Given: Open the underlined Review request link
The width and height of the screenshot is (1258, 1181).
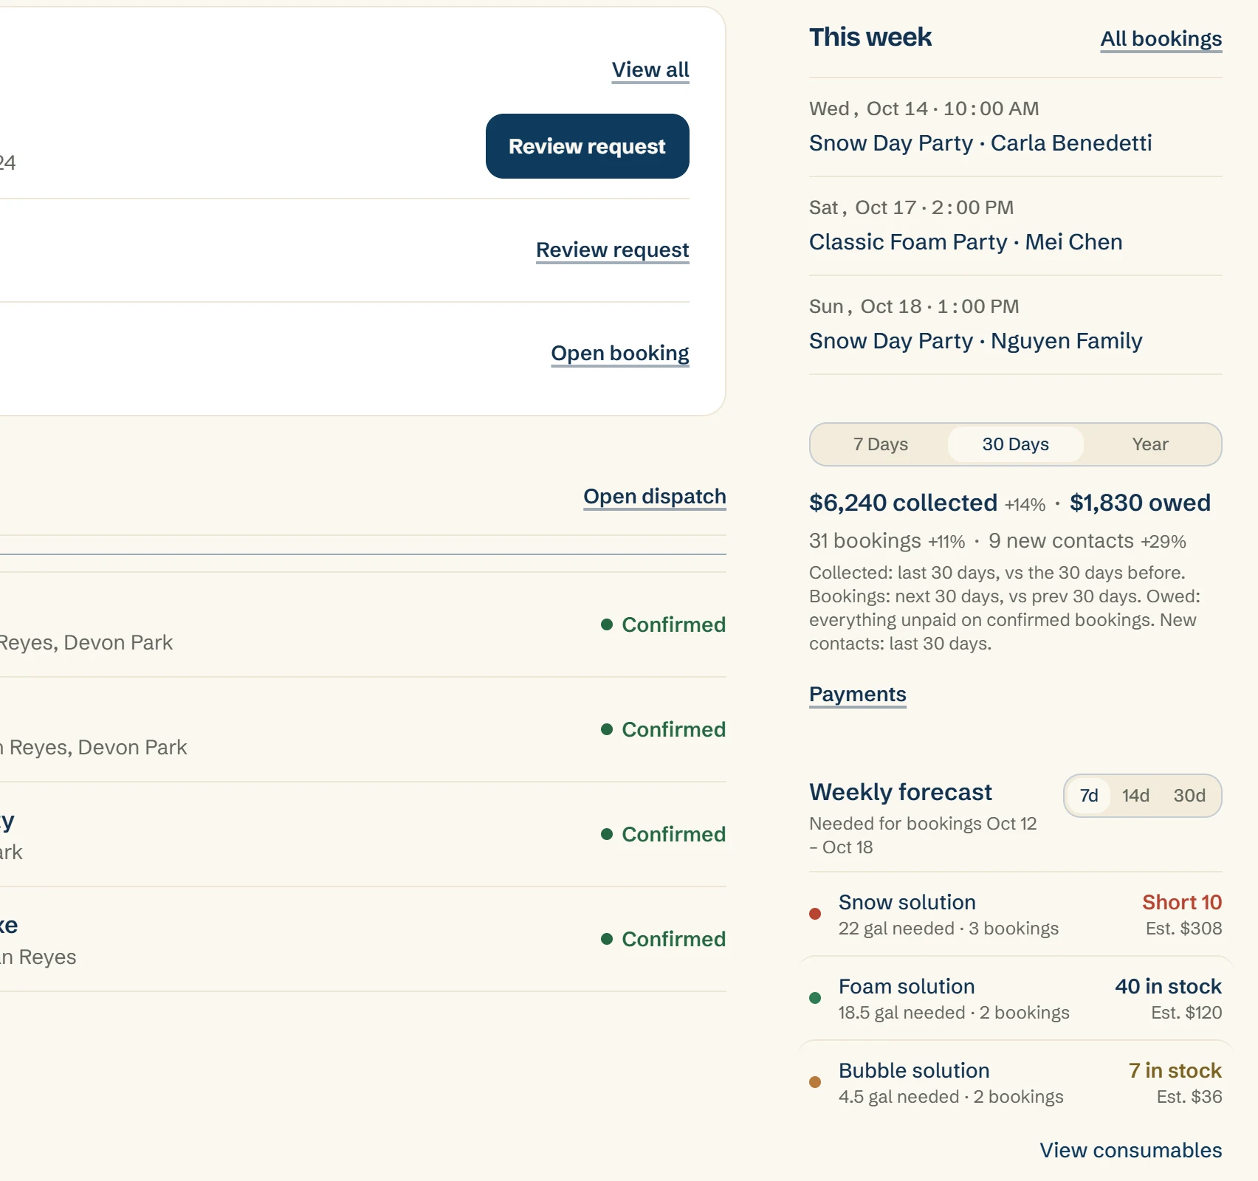Looking at the screenshot, I should (x=612, y=250).
